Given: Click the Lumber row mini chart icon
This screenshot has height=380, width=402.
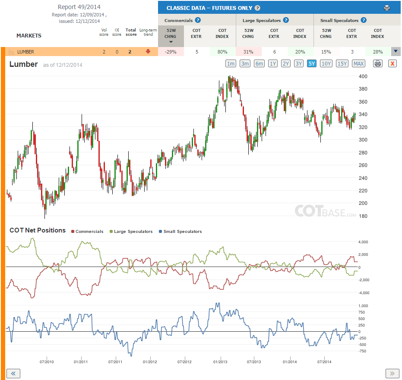Looking at the screenshot, I should (x=12, y=52).
